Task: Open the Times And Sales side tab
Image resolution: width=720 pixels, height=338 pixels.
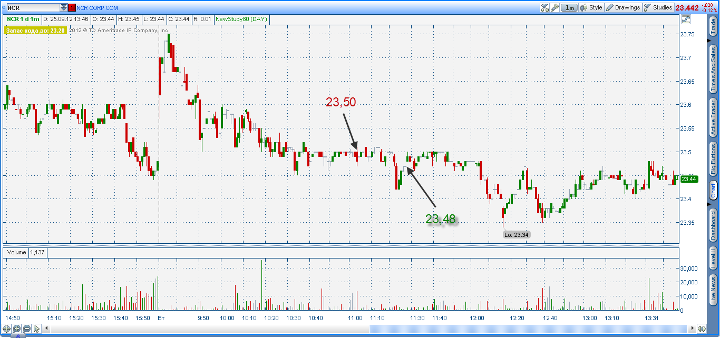Action: point(713,68)
